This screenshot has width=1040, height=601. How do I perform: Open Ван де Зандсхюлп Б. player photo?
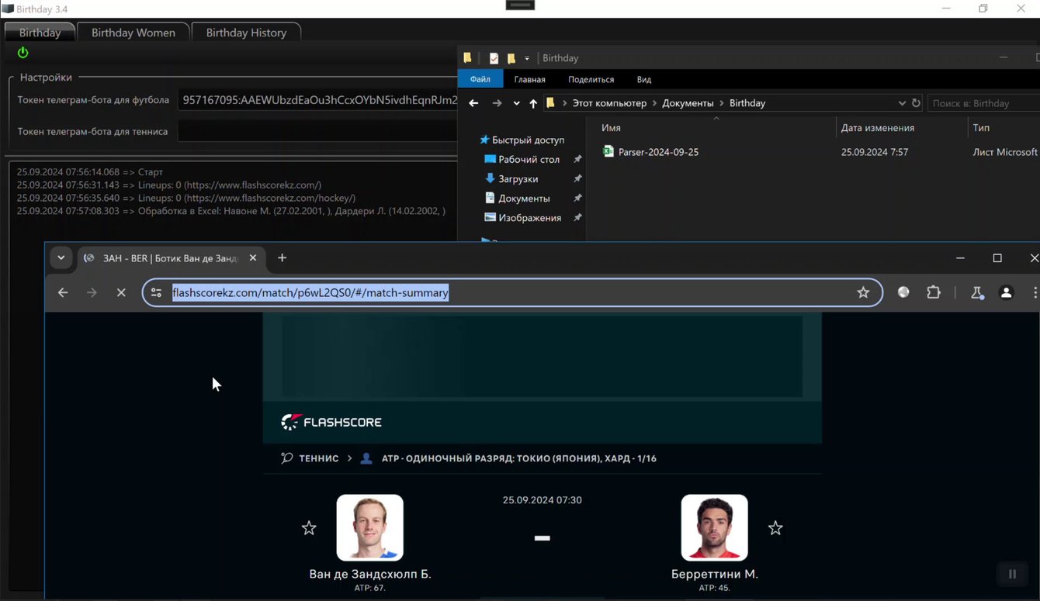point(370,527)
